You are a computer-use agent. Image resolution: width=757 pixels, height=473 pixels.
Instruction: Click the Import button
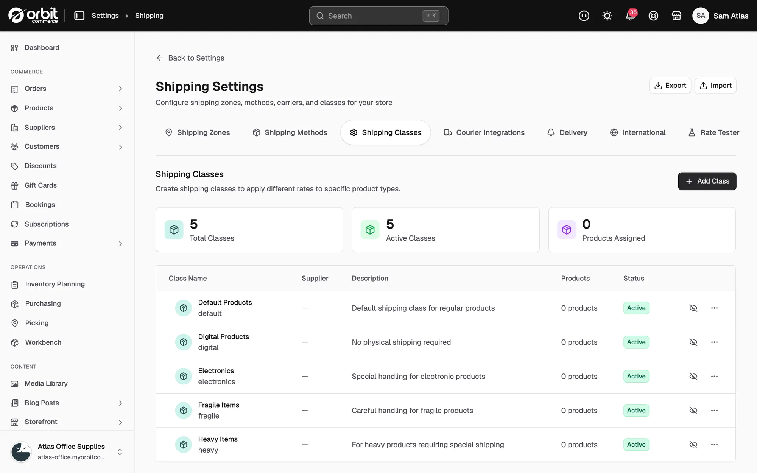715,86
